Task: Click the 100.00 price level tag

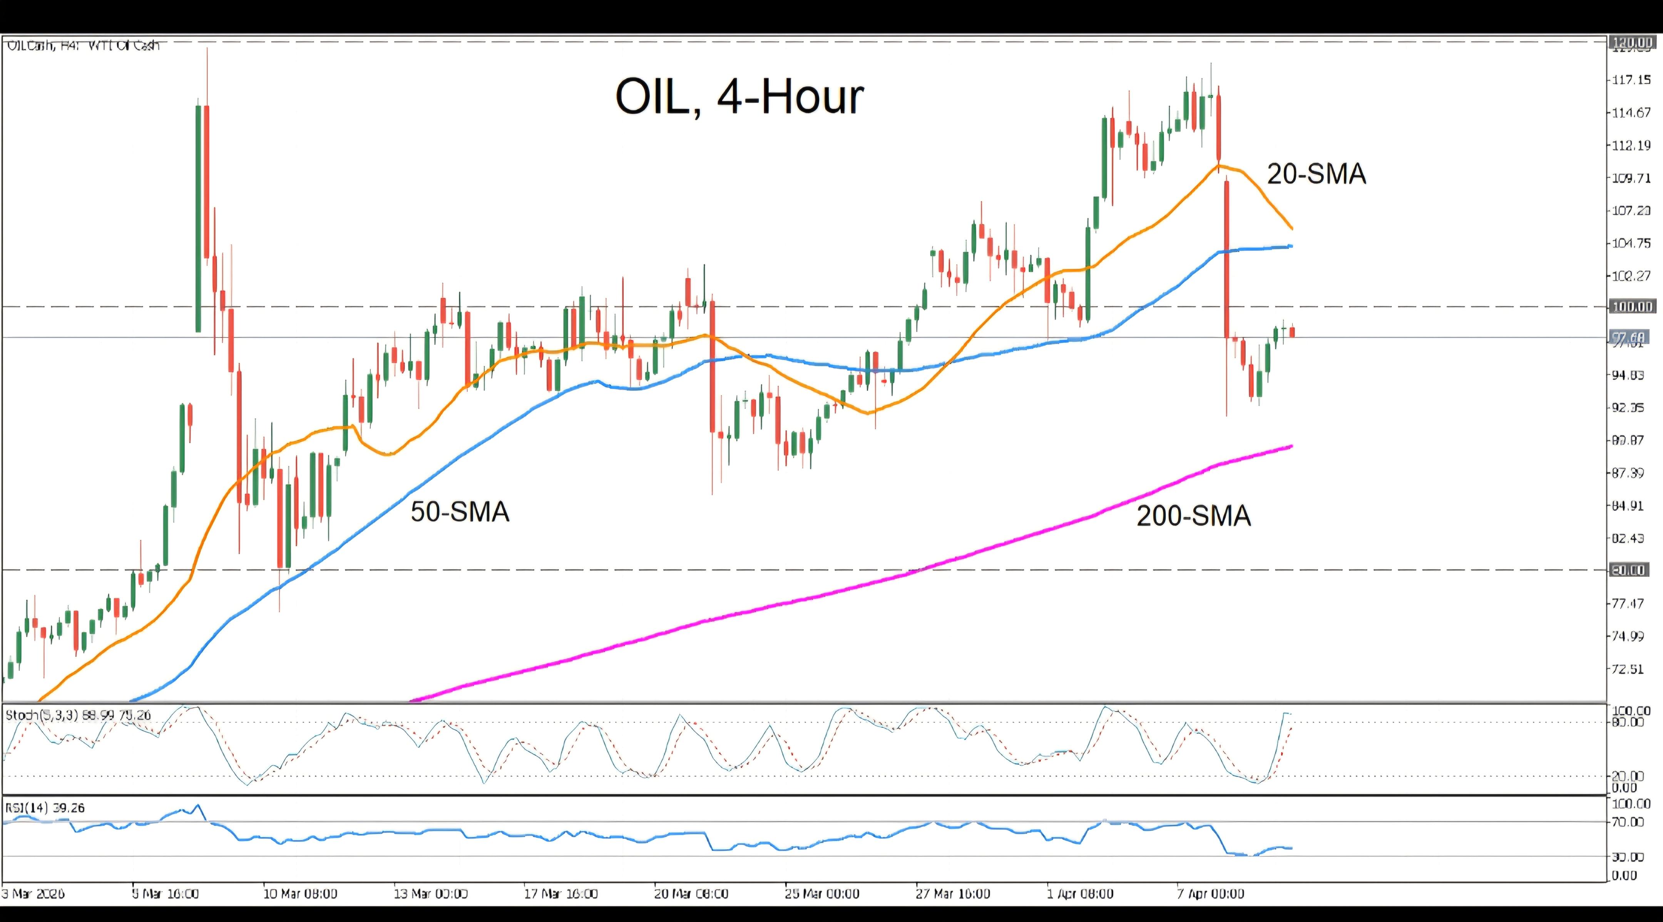Action: coord(1631,306)
